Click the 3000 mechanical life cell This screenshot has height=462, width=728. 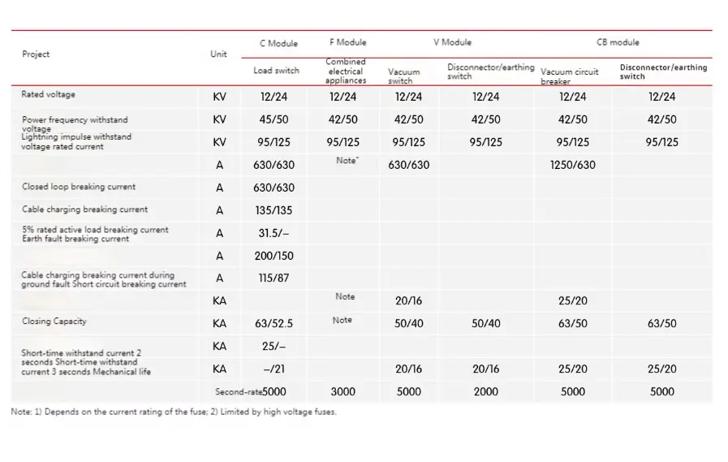342,391
